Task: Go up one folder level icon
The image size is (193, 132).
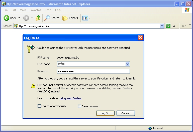Action: click(38, 18)
